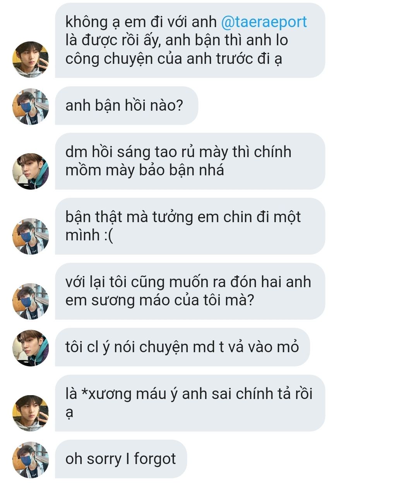The width and height of the screenshot is (418, 483).
Task: Select the 'bận thật mà tưởng em chin' bubble
Action: point(190,226)
